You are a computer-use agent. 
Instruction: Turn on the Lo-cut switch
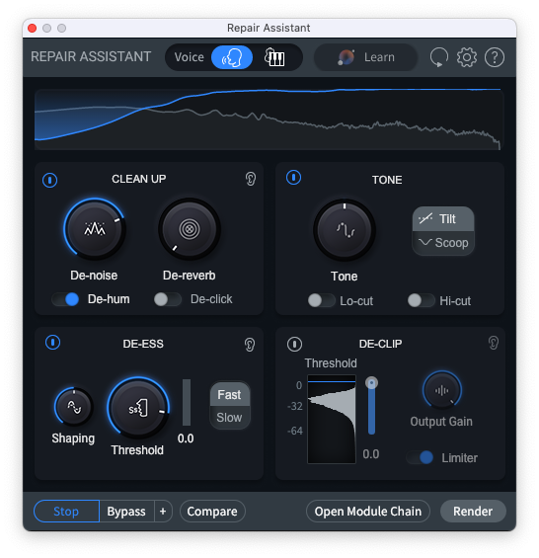321,300
